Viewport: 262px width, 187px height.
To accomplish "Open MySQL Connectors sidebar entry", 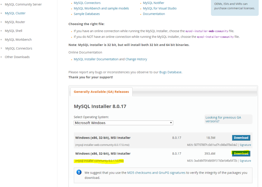I will (x=19, y=48).
